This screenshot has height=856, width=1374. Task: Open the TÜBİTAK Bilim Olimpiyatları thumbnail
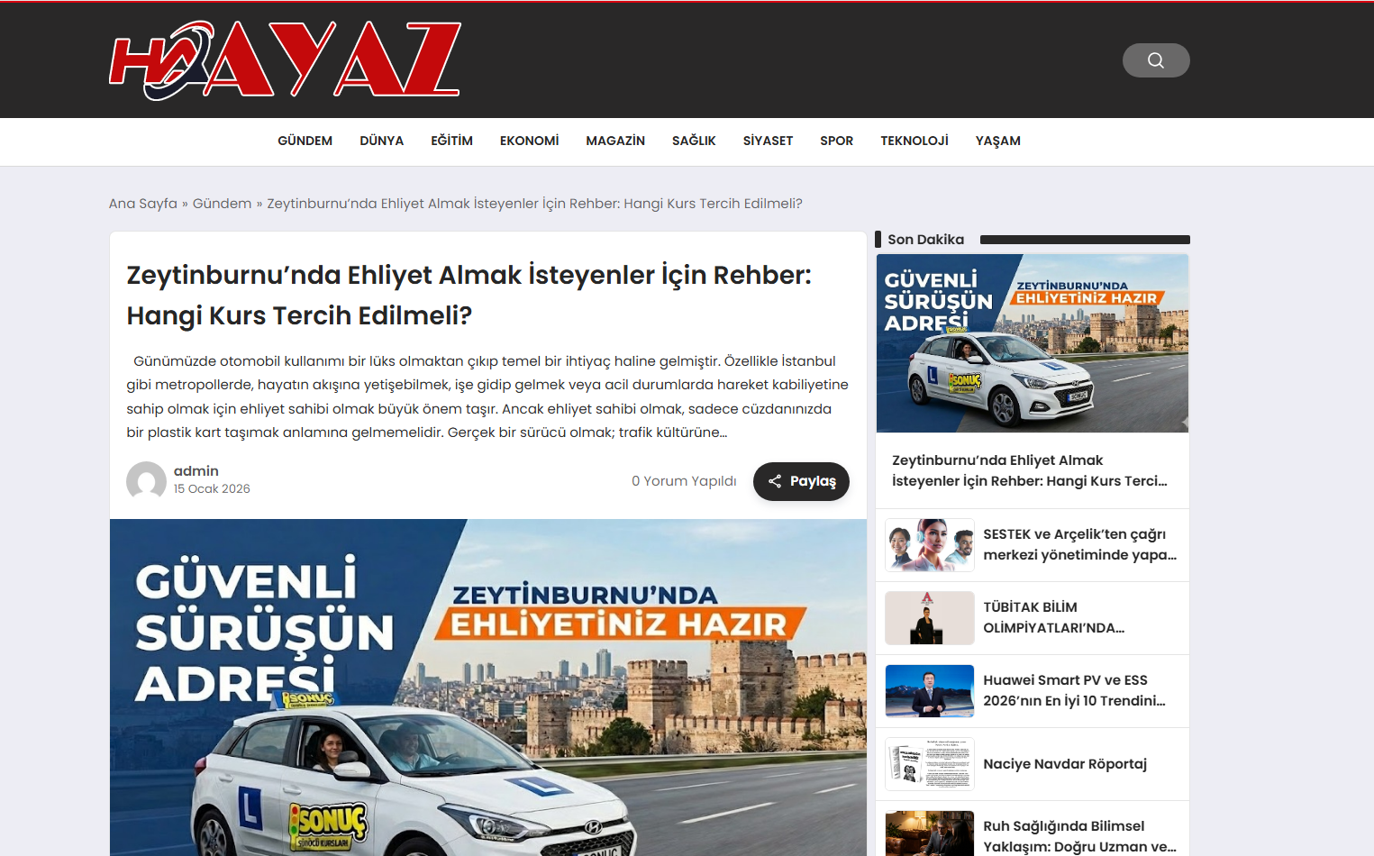[929, 618]
